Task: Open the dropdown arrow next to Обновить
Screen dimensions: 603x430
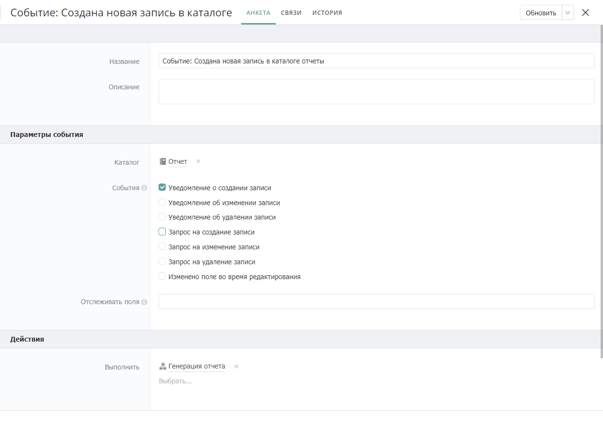Action: (567, 13)
